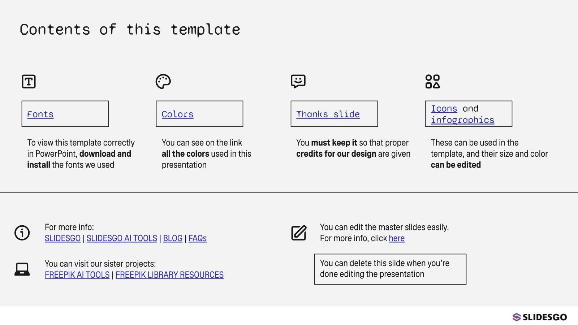The image size is (578, 325).
Task: Click the circled info icon
Action: point(22,233)
